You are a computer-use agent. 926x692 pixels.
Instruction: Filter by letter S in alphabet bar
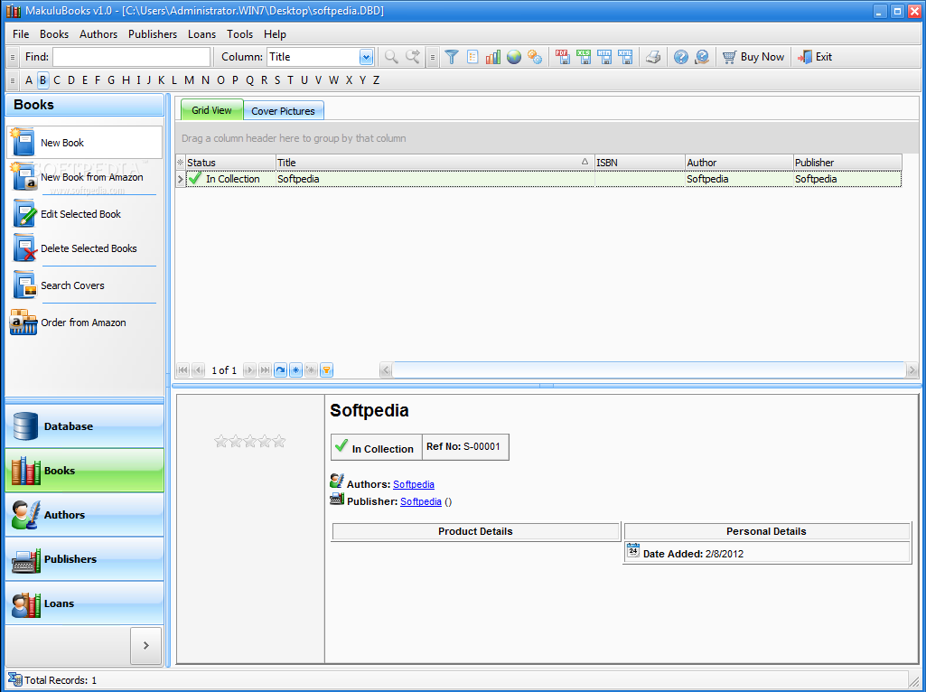pos(277,79)
